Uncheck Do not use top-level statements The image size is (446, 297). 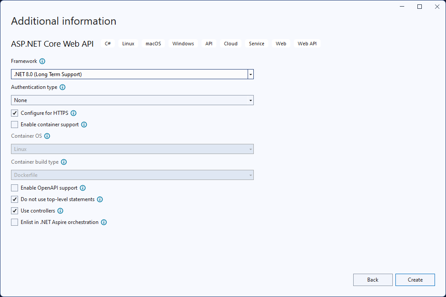pos(14,199)
